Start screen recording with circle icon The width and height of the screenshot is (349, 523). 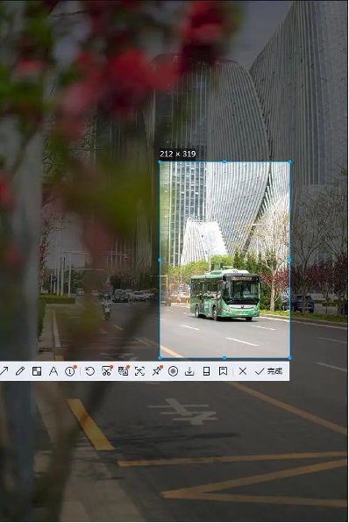click(173, 371)
